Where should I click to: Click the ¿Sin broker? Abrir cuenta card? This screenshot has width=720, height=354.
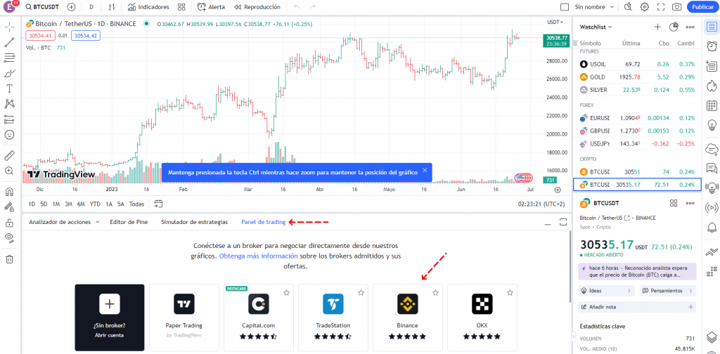[110, 317]
